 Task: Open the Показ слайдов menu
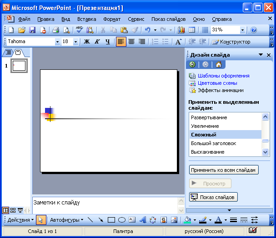click(168, 19)
